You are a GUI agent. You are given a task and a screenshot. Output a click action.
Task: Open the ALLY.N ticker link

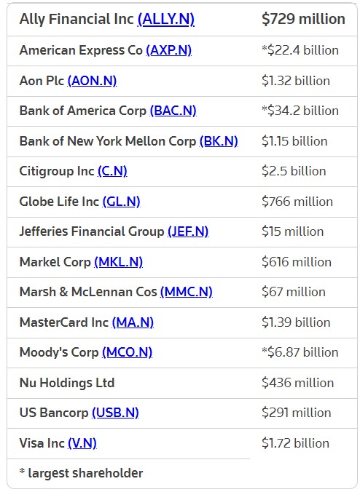point(166,19)
